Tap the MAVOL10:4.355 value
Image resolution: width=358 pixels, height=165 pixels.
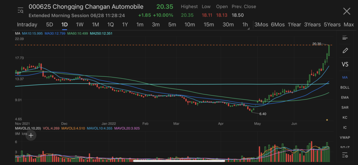[100, 128]
